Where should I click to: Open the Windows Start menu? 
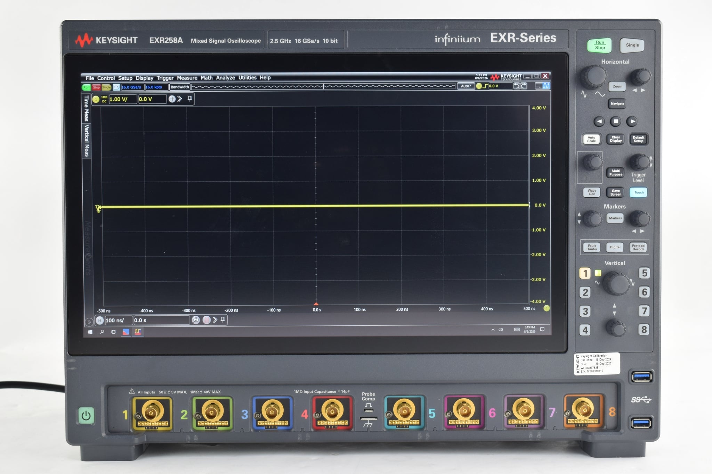click(90, 332)
